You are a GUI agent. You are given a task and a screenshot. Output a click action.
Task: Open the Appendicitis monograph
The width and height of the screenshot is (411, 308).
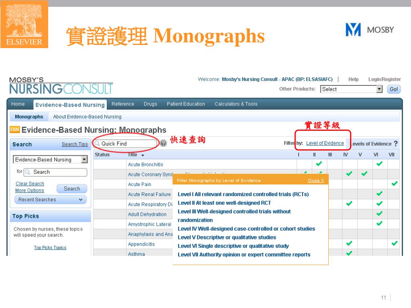141,244
